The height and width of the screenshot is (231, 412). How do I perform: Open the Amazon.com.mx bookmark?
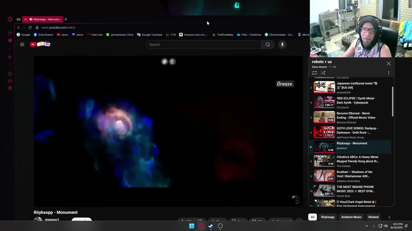tap(193, 35)
